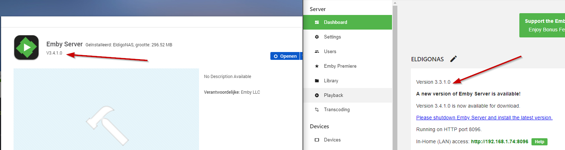The width and height of the screenshot is (565, 150).
Task: Open the Dashboard menu item
Action: [x=347, y=22]
